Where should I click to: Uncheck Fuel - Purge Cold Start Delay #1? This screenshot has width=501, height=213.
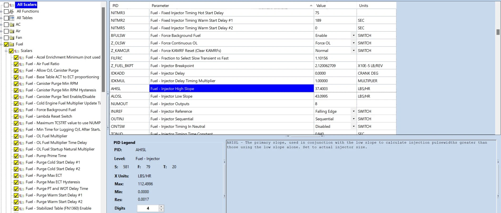[16, 163]
